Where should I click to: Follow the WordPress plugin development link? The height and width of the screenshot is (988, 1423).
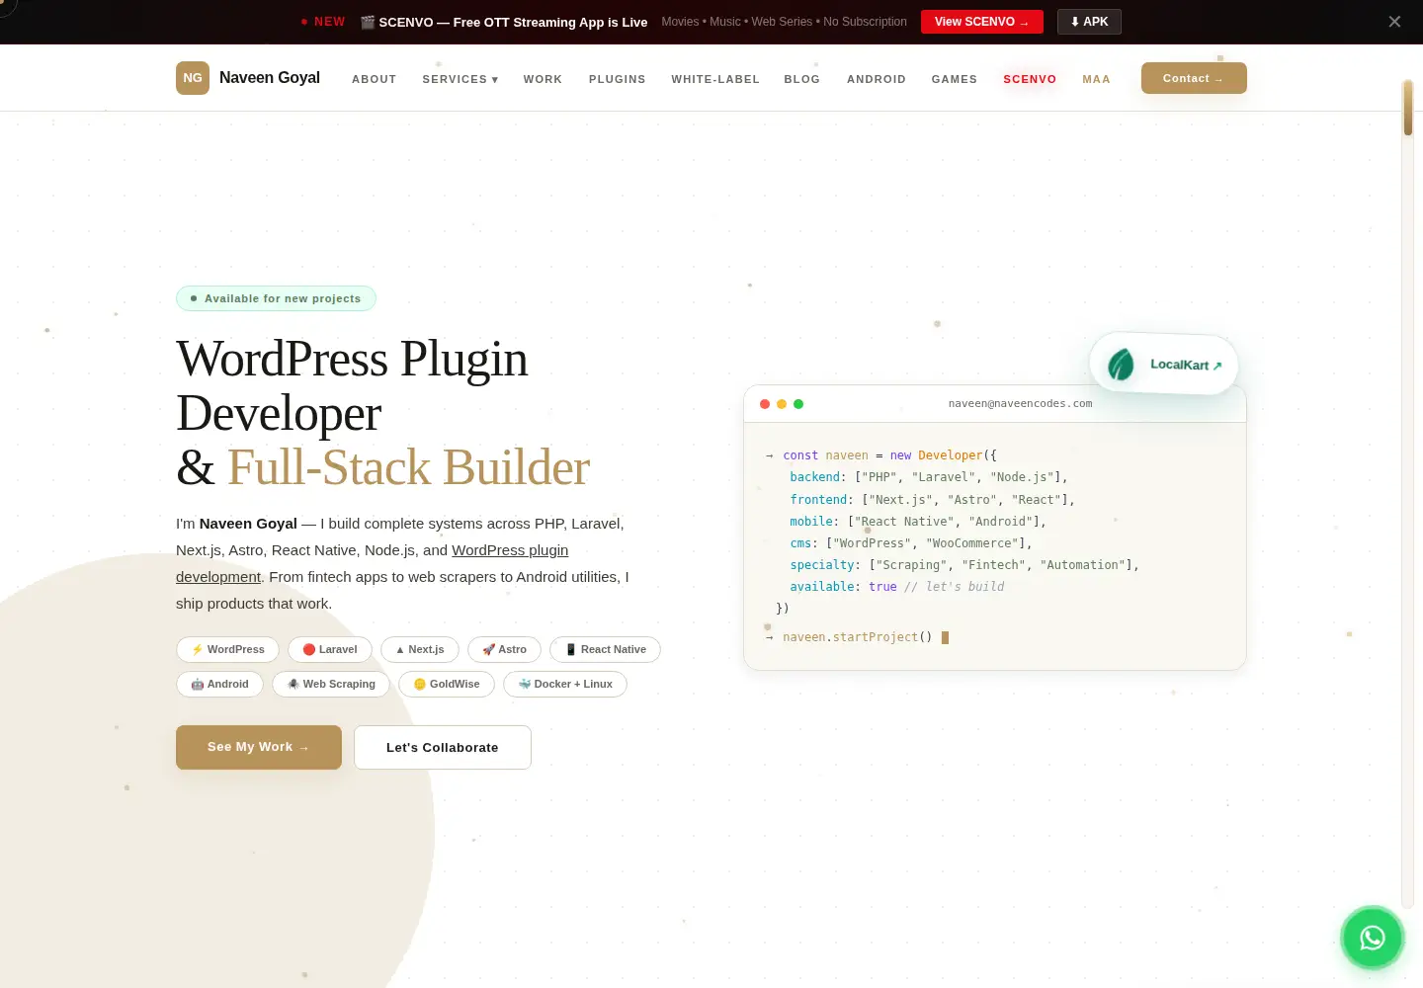click(373, 563)
